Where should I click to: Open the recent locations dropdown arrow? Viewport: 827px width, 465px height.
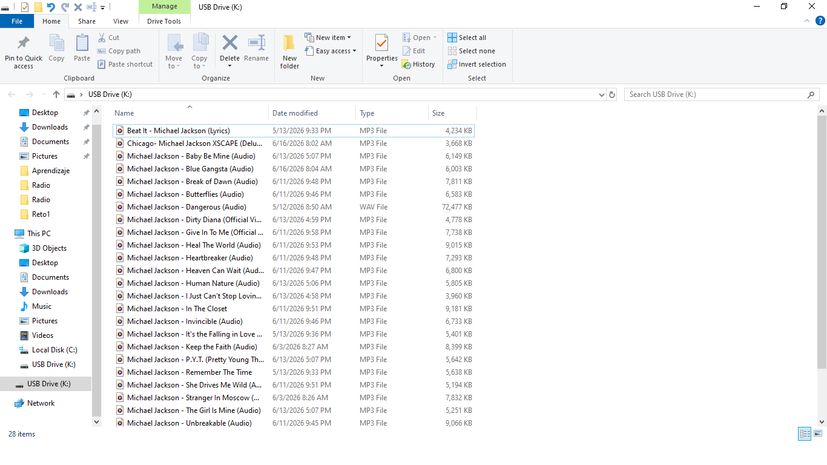44,94
